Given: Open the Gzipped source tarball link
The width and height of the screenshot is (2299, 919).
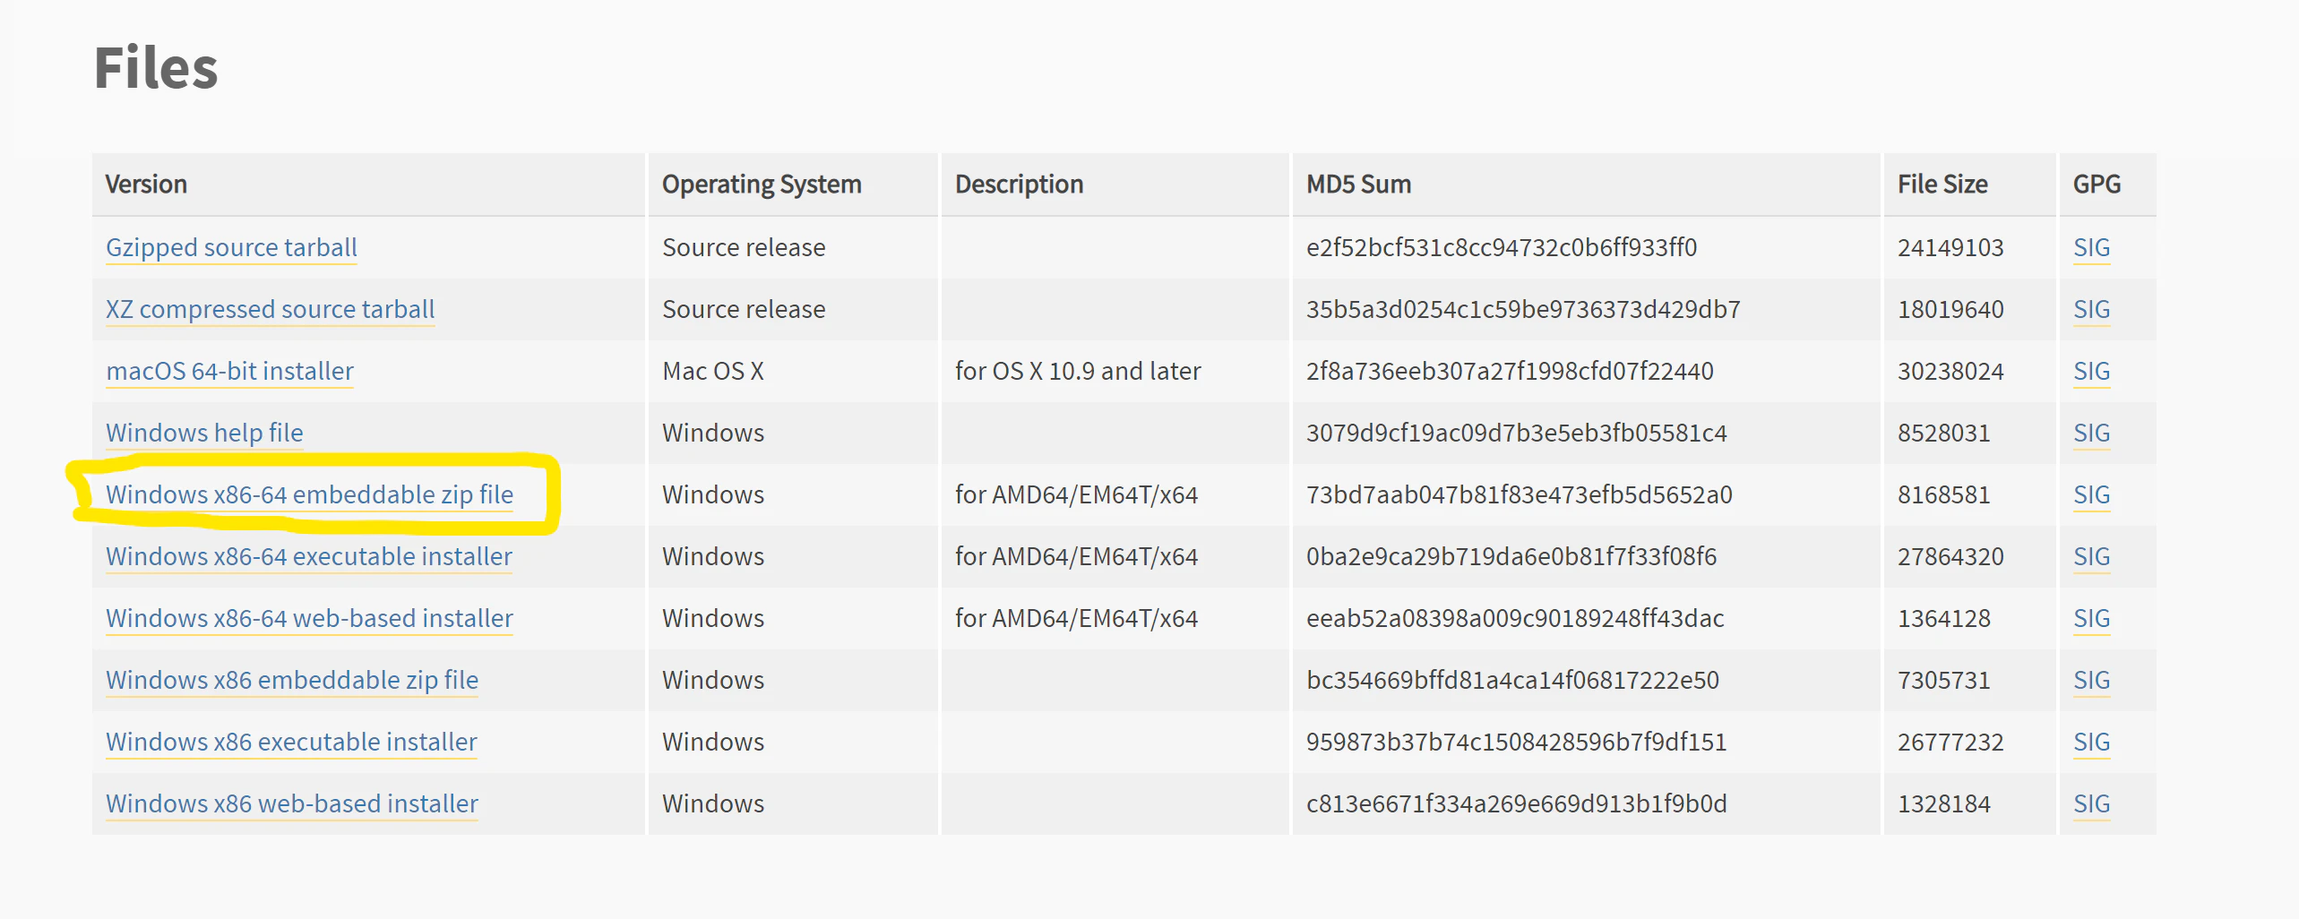Looking at the screenshot, I should 231,247.
